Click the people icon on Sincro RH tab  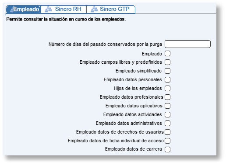pyautogui.click(x=48, y=9)
